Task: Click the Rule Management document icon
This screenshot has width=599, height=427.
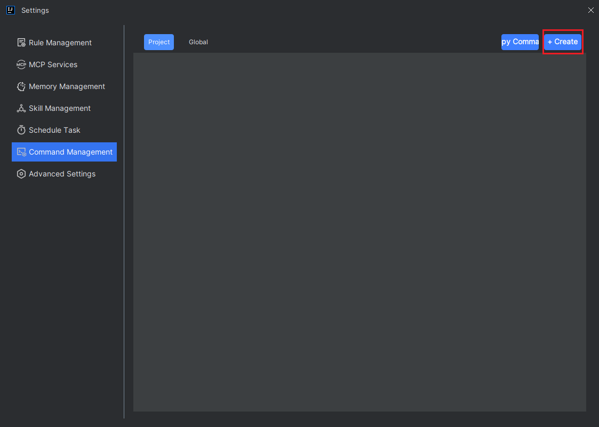Action: click(x=21, y=43)
